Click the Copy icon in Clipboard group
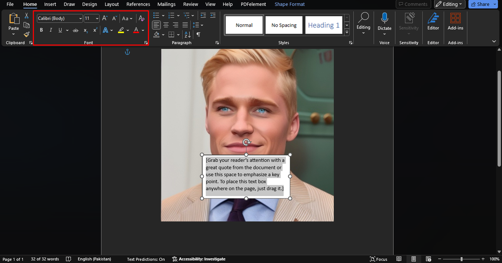The image size is (502, 263). (x=27, y=25)
